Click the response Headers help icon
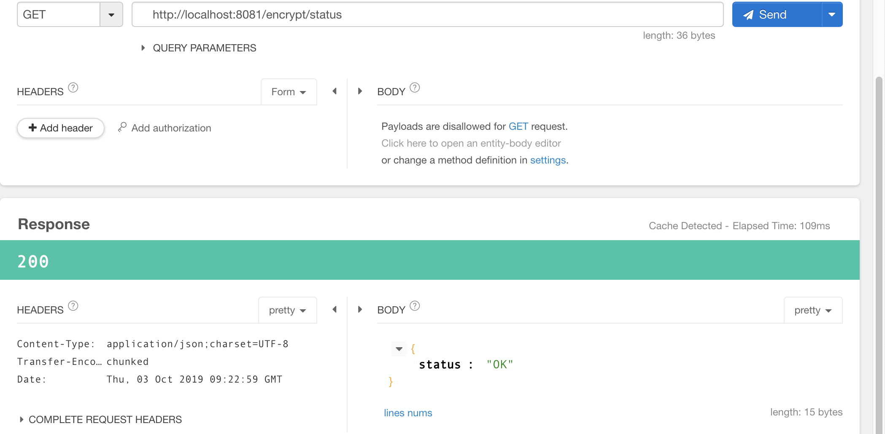 73,306
